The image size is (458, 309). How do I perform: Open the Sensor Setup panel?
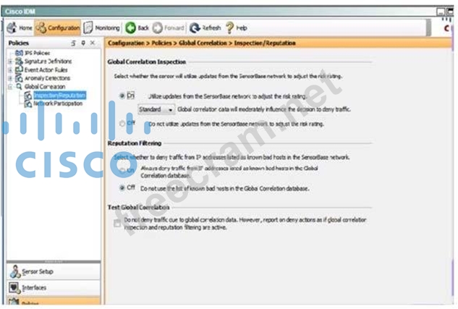(x=38, y=271)
